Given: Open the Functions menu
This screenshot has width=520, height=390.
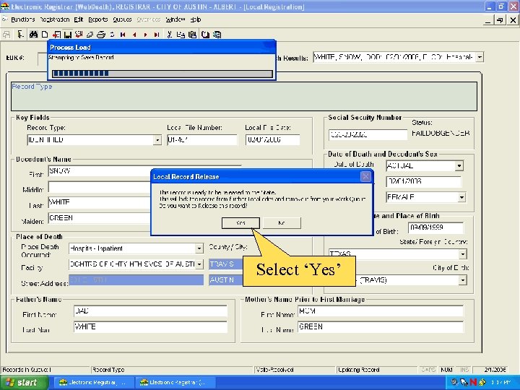Looking at the screenshot, I should tap(23, 19).
